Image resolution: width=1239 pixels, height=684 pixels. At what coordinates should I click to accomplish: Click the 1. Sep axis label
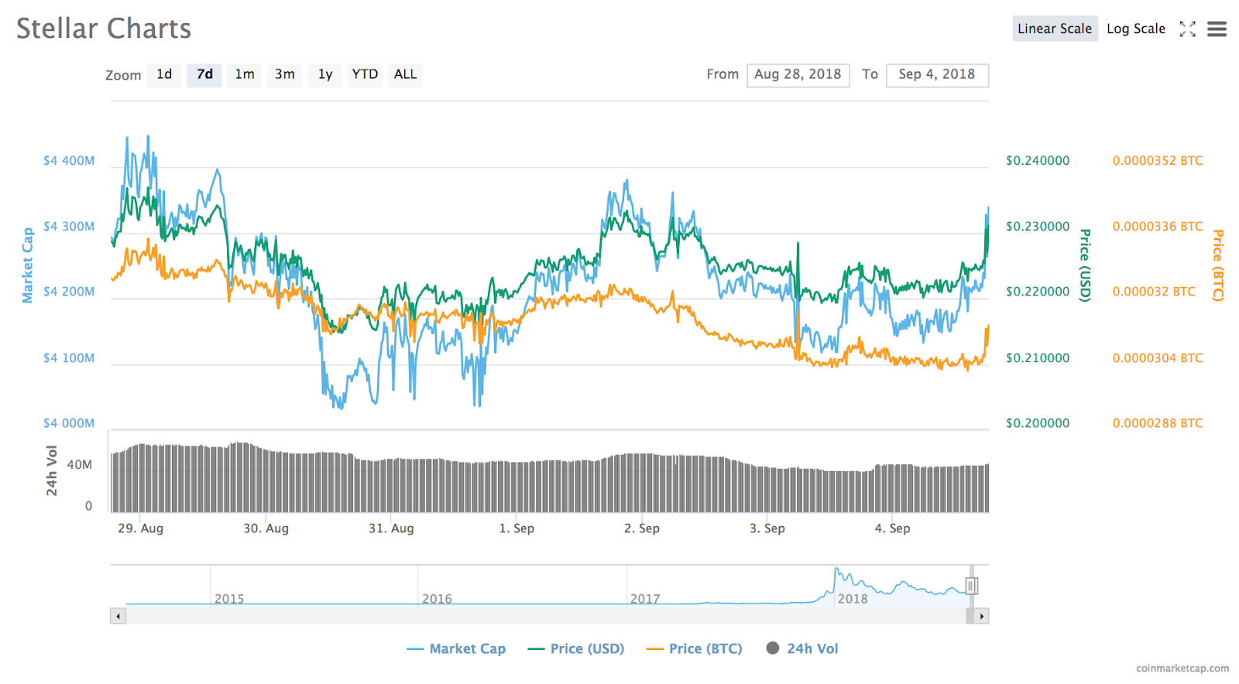(x=517, y=528)
